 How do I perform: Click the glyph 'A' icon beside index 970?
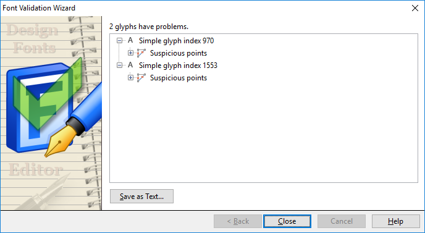(130, 40)
